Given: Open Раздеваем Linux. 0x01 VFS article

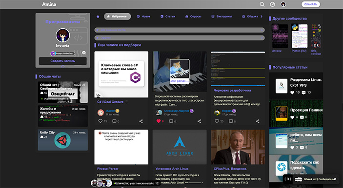Looking at the screenshot, I should pyautogui.click(x=296, y=86).
